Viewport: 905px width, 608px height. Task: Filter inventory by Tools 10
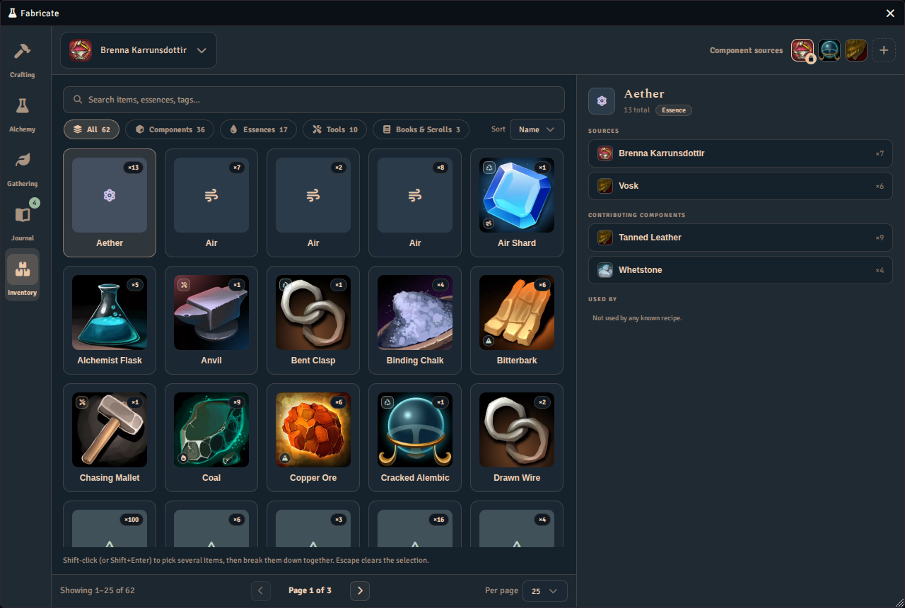[335, 129]
